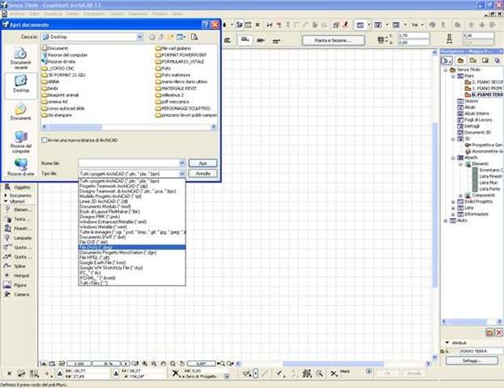Collapse the Abachi tree node
Screen dimensions: 504x388
(453, 158)
